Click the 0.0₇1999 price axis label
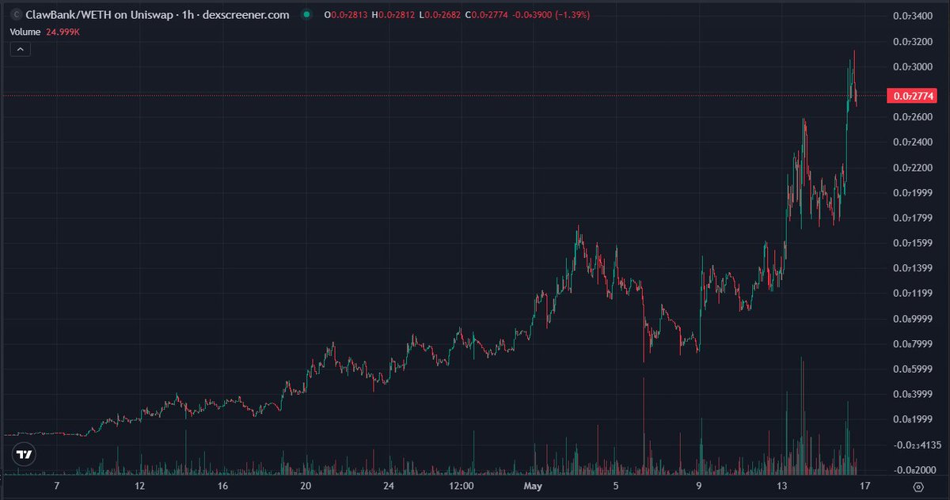Screen dimensions: 950x500 pyautogui.click(x=914, y=193)
